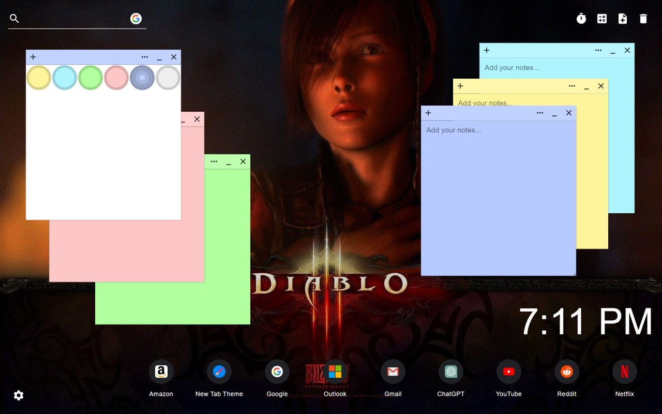Open the three-dot menu on the right lavender note
This screenshot has height=414, width=662.
[x=540, y=113]
